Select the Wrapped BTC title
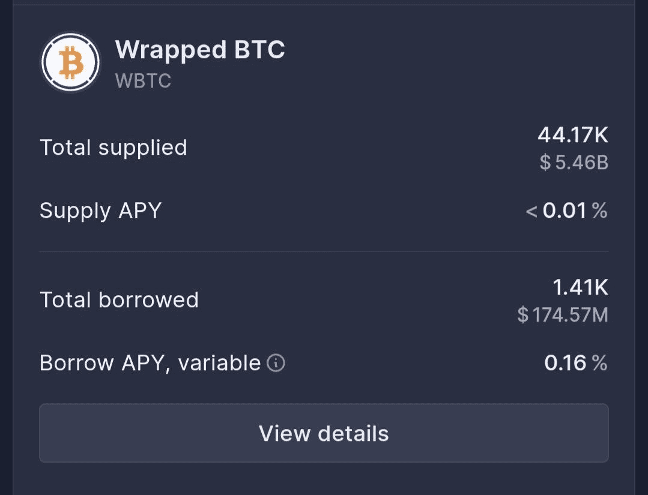This screenshot has width=648, height=495. click(200, 50)
